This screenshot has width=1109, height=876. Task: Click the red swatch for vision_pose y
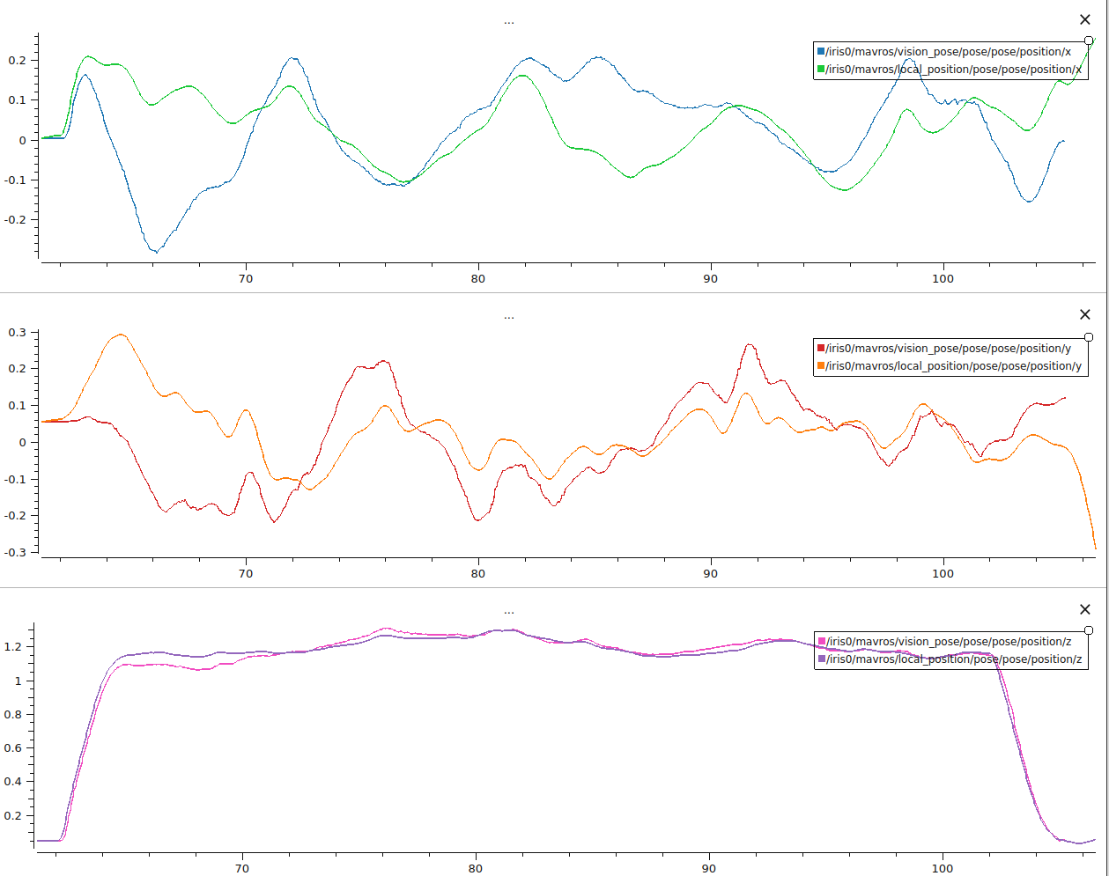pyautogui.click(x=821, y=349)
